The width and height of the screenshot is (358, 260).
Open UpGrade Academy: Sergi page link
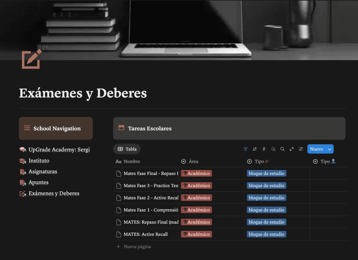pos(59,149)
